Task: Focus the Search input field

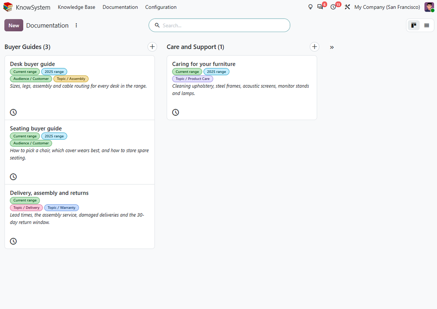Action: (x=219, y=25)
